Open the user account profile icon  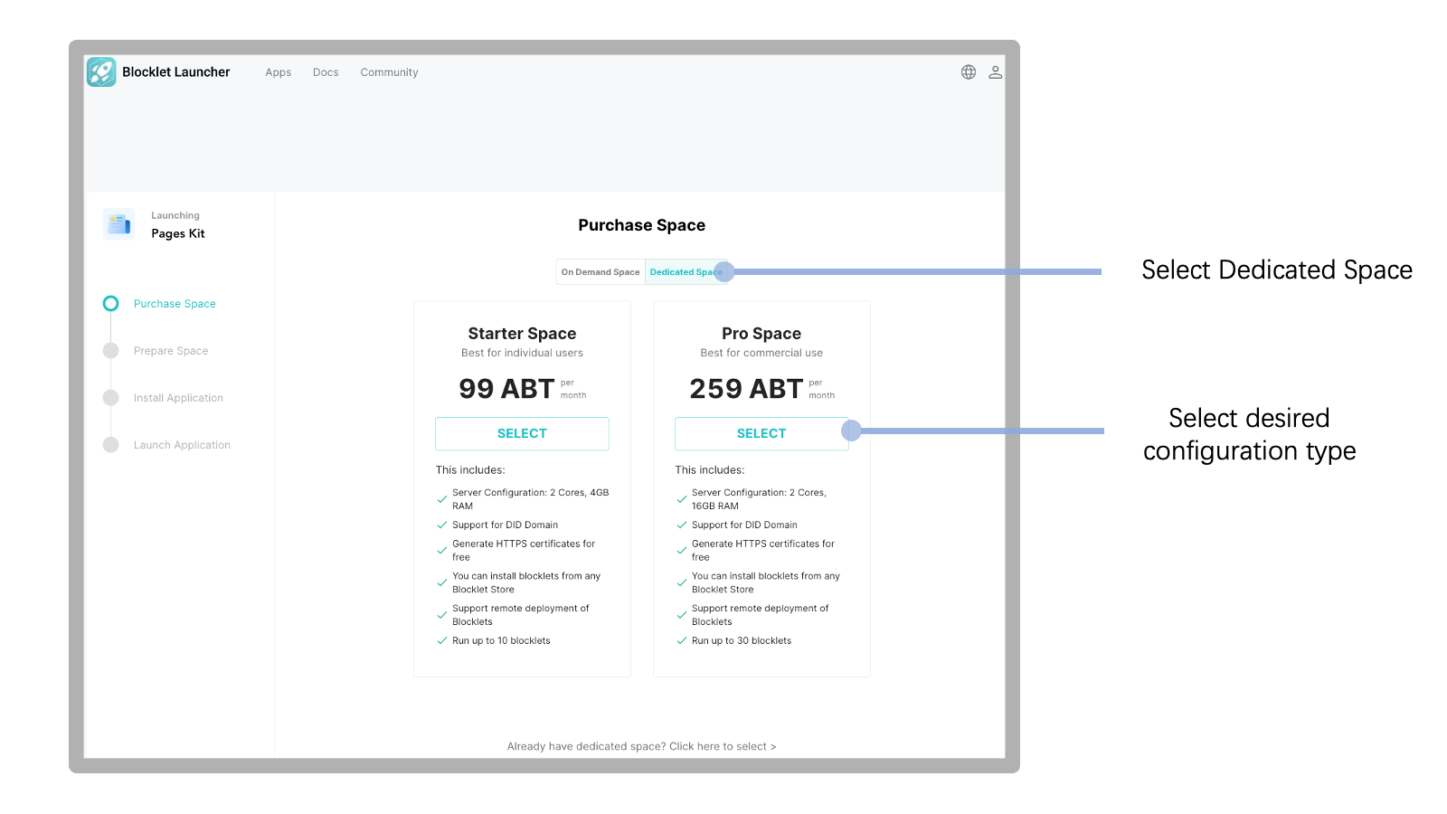995,72
